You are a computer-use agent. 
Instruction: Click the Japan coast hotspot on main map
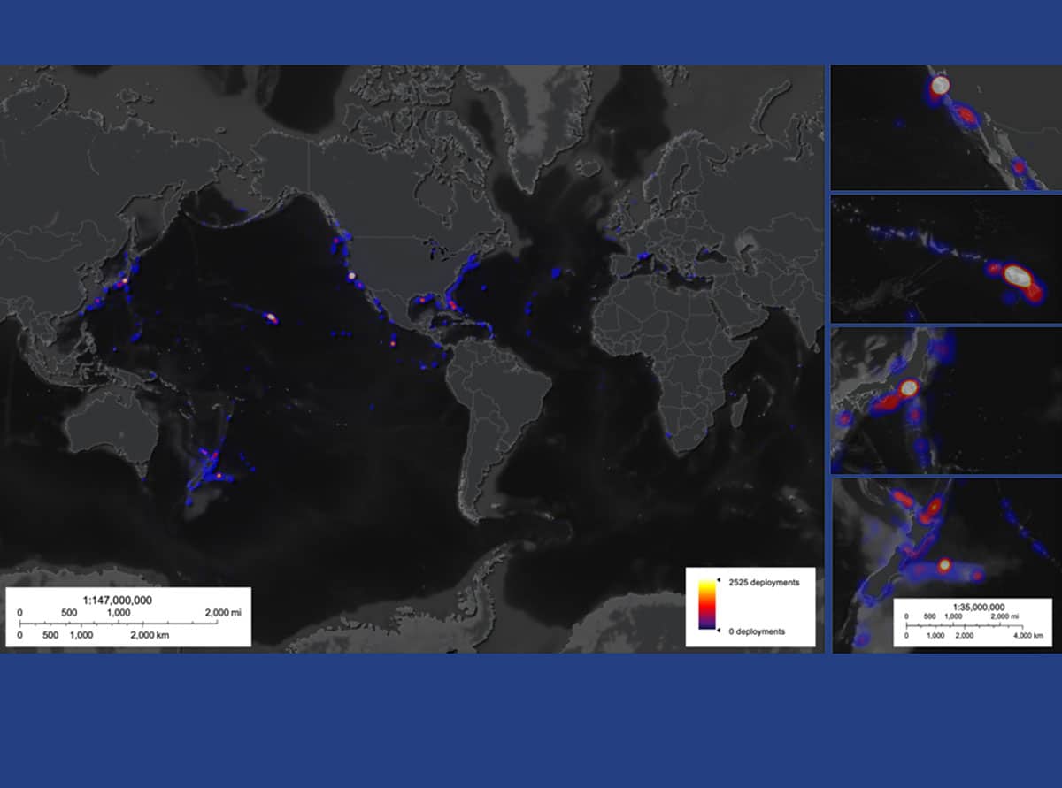pos(125,279)
